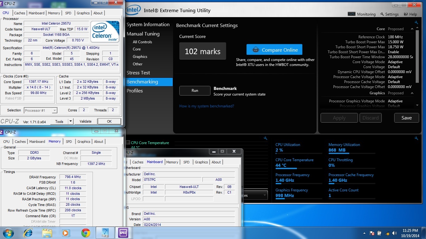Click the Name field 'Intel Celeron 2957U'

(56, 24)
